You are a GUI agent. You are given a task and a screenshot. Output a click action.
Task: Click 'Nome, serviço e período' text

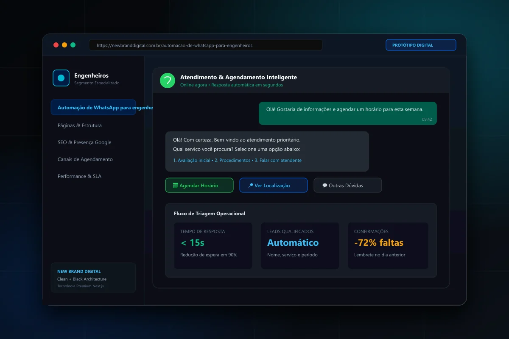tap(292, 255)
